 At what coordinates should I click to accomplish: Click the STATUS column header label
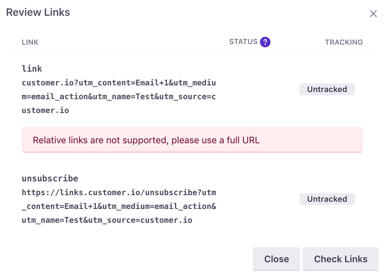coord(243,42)
